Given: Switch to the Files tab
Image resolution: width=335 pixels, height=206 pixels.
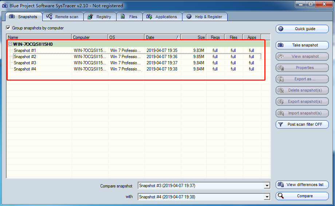Looking at the screenshot, I should [129, 17].
